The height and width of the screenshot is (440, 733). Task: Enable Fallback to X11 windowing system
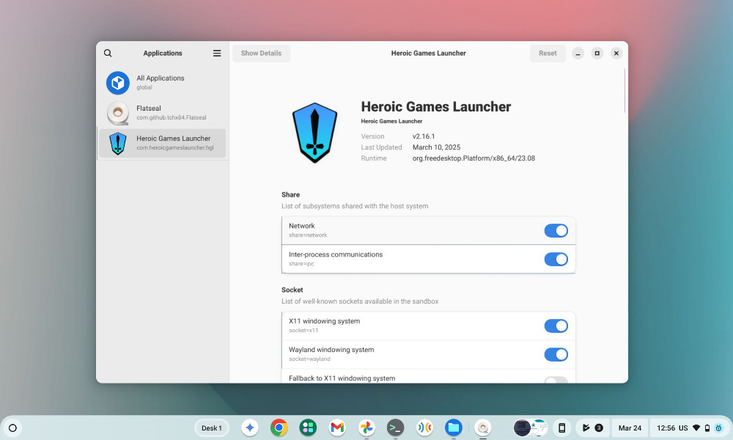click(x=556, y=380)
